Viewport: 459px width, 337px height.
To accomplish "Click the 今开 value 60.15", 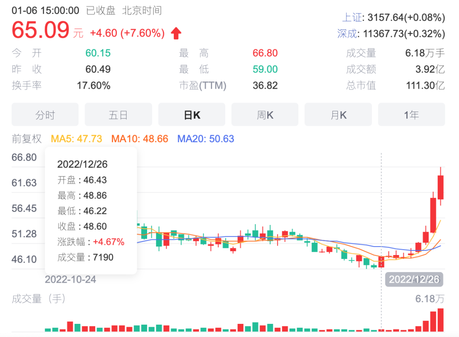I will 98,53.
